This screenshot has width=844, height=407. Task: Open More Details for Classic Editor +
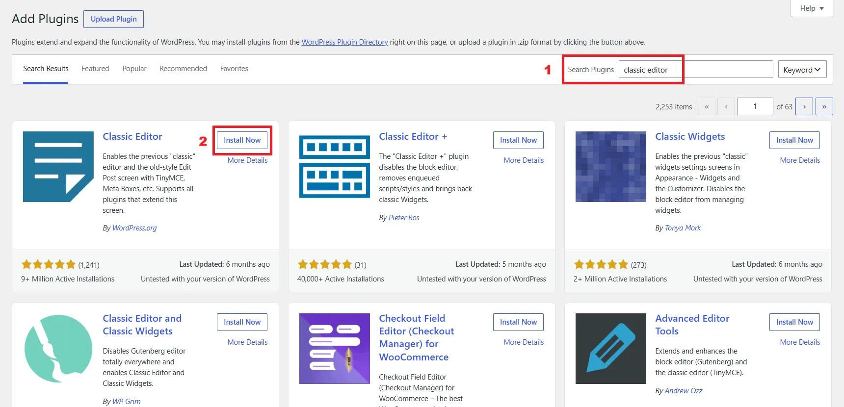tap(524, 160)
